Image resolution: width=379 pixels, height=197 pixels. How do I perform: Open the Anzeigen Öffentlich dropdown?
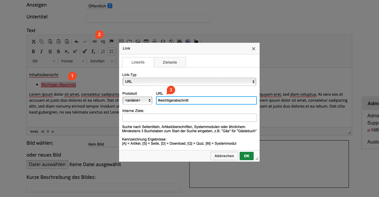pos(99,6)
